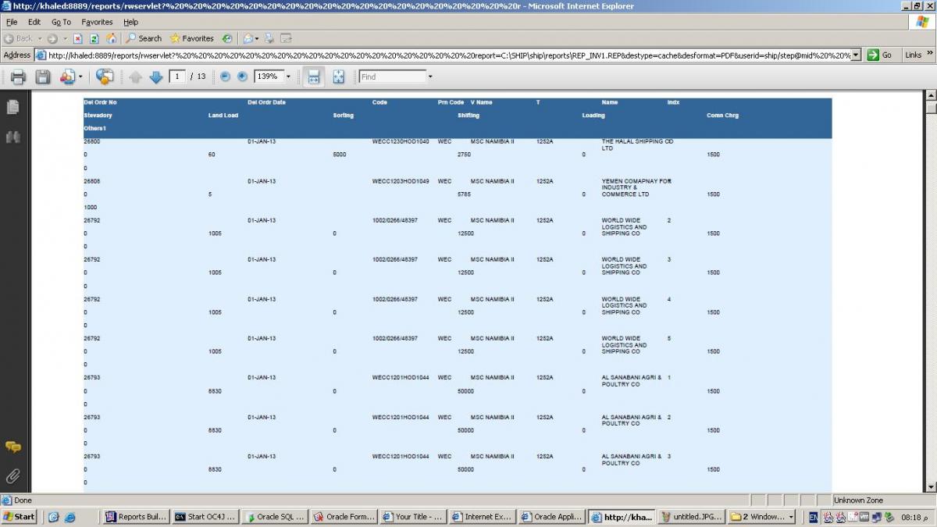
Task: Save a copy of the PDF
Action: coord(43,77)
